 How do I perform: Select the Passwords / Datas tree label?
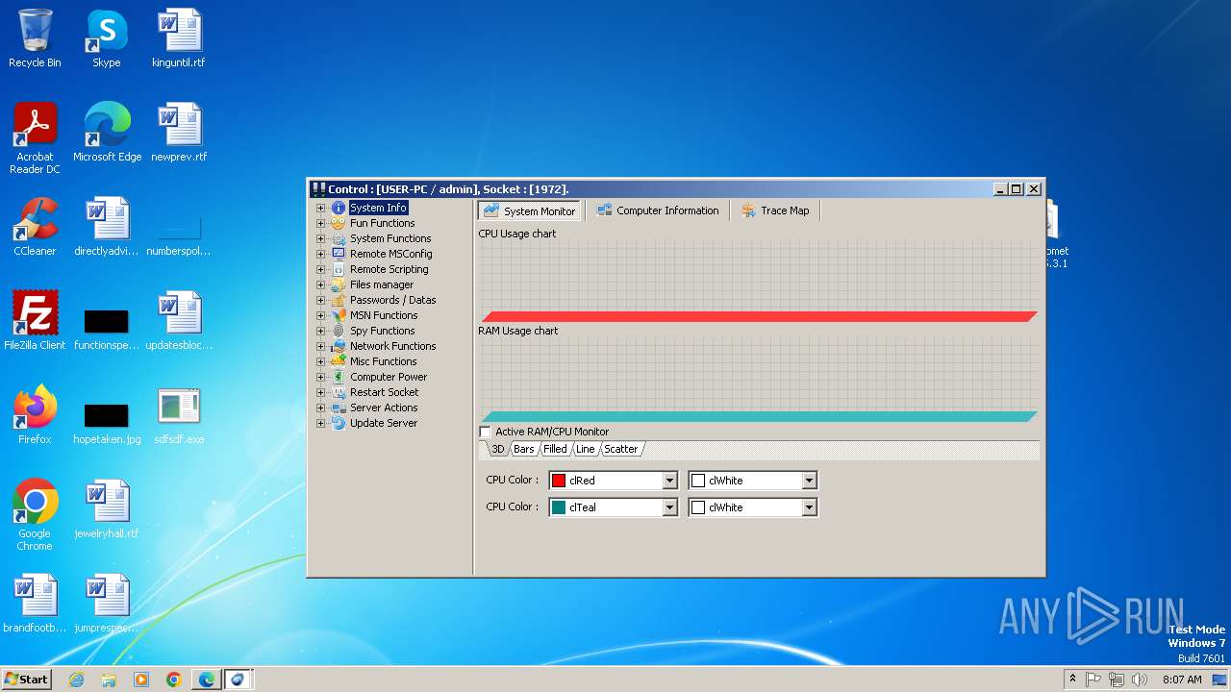tap(392, 300)
